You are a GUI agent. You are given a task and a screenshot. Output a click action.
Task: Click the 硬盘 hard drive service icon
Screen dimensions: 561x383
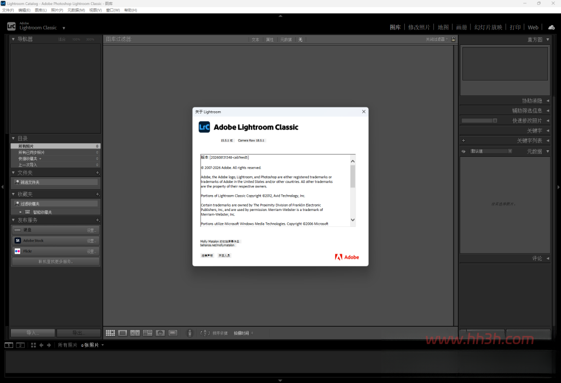click(x=18, y=230)
